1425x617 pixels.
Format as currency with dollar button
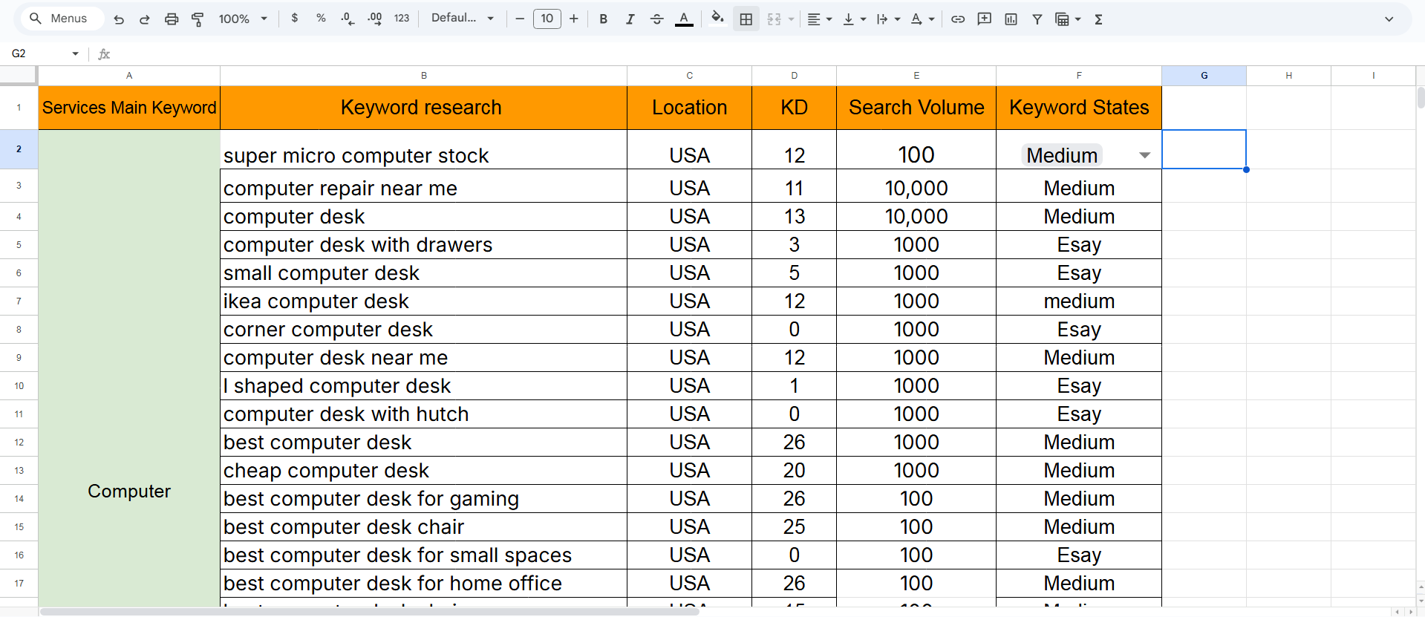point(295,19)
